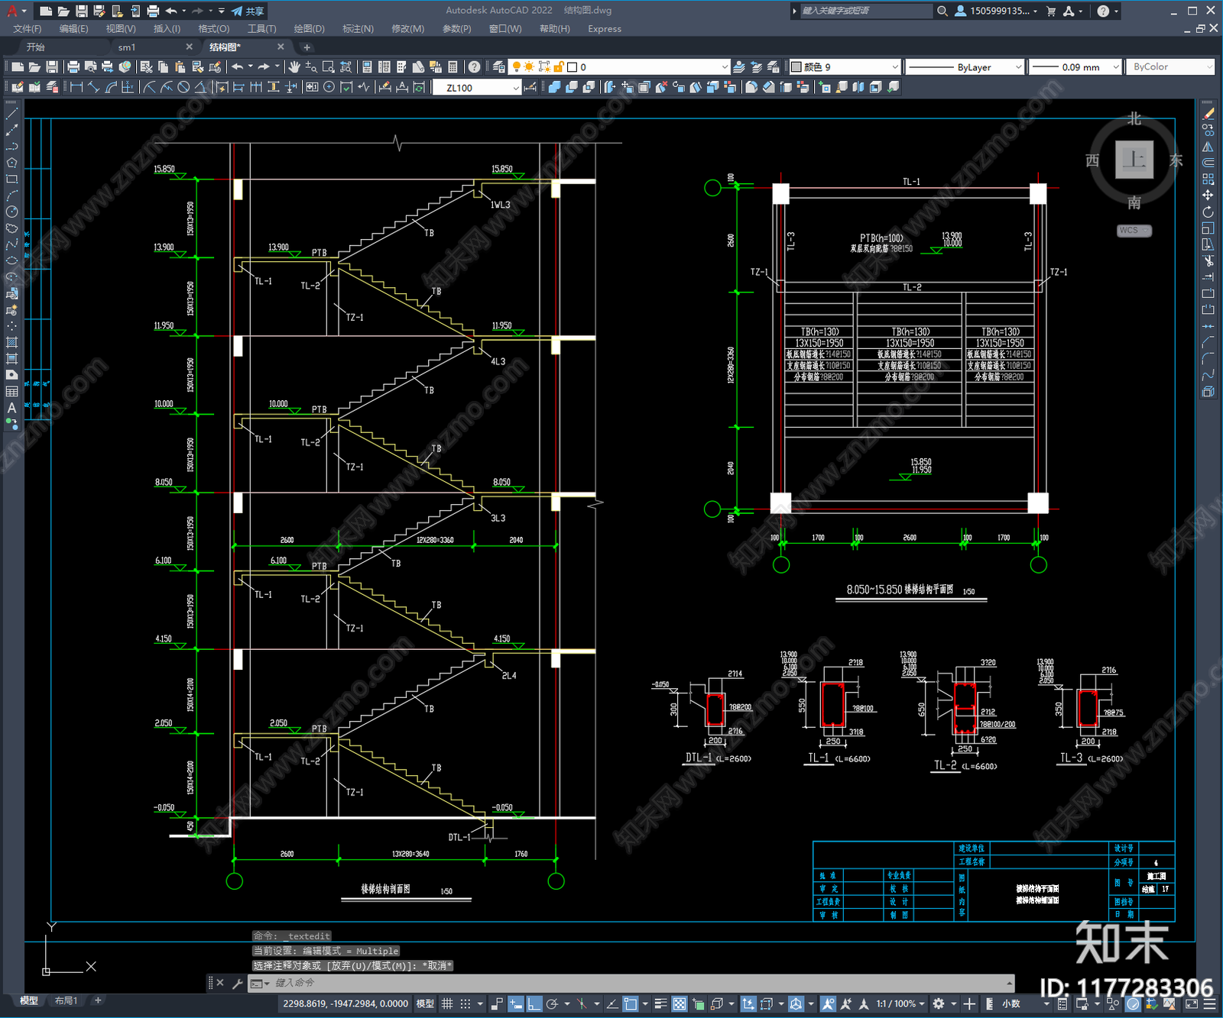Screen dimensions: 1223x1018
Task: Open the 修改(M) menu
Action: (408, 29)
